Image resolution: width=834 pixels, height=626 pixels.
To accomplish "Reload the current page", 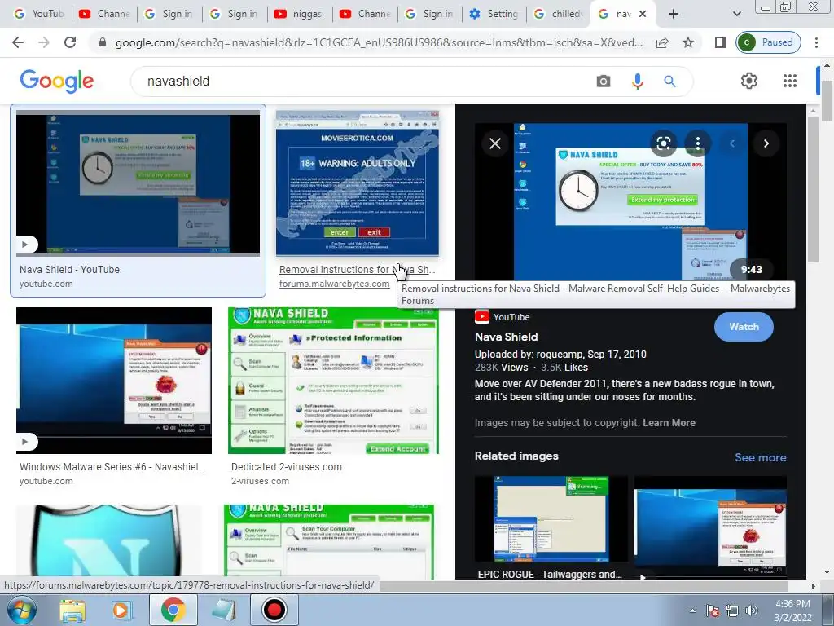I will click(70, 42).
